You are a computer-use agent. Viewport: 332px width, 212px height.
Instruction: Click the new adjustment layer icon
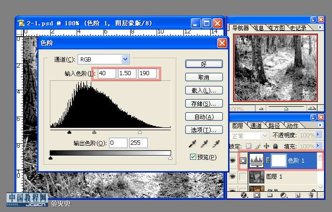click(x=283, y=195)
